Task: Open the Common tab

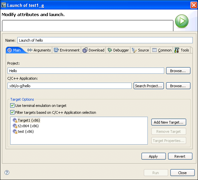Action: 162,50
